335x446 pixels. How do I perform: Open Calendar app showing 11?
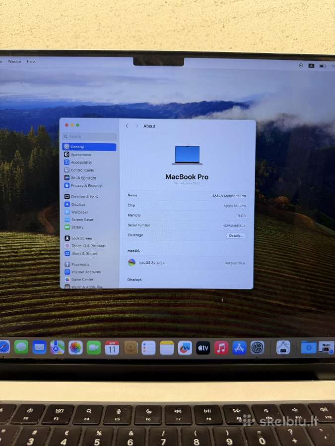tap(112, 347)
